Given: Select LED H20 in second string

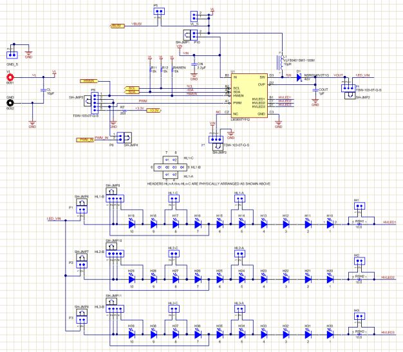Looking at the screenshot, I should tap(330, 279).
